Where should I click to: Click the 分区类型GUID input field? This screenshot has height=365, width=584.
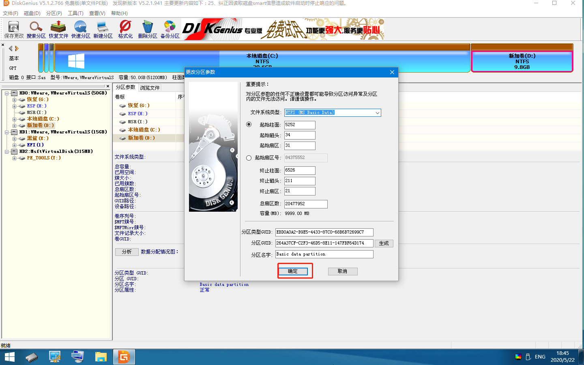[x=324, y=232]
